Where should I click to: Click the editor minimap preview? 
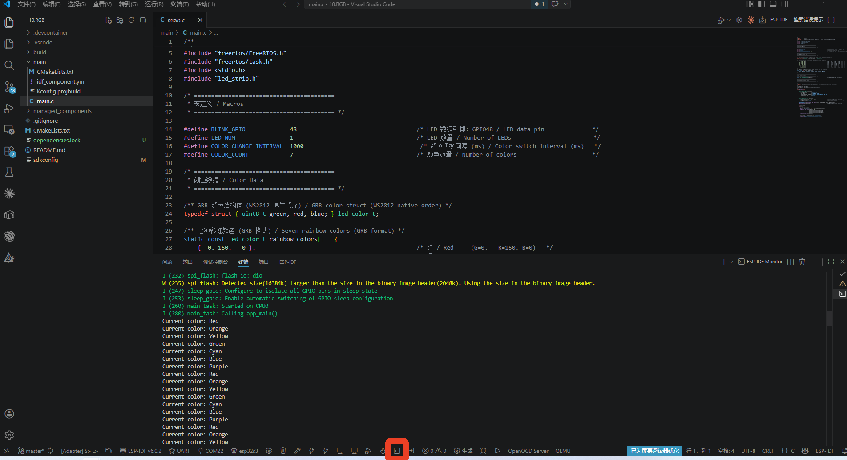pos(820,78)
